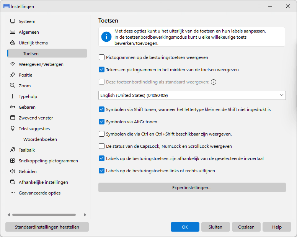
Task: Click the Opslaan button
Action: [x=246, y=227]
